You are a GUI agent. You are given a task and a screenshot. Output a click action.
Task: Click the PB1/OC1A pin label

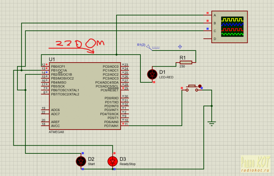[x=59, y=70]
